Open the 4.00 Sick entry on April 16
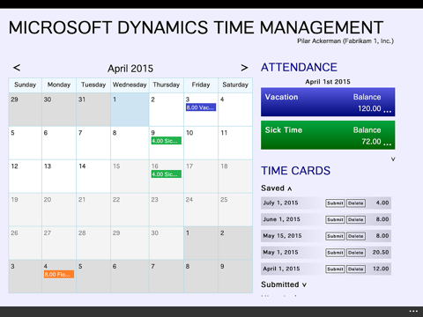Image resolution: width=423 pixels, height=317 pixels. [x=167, y=174]
